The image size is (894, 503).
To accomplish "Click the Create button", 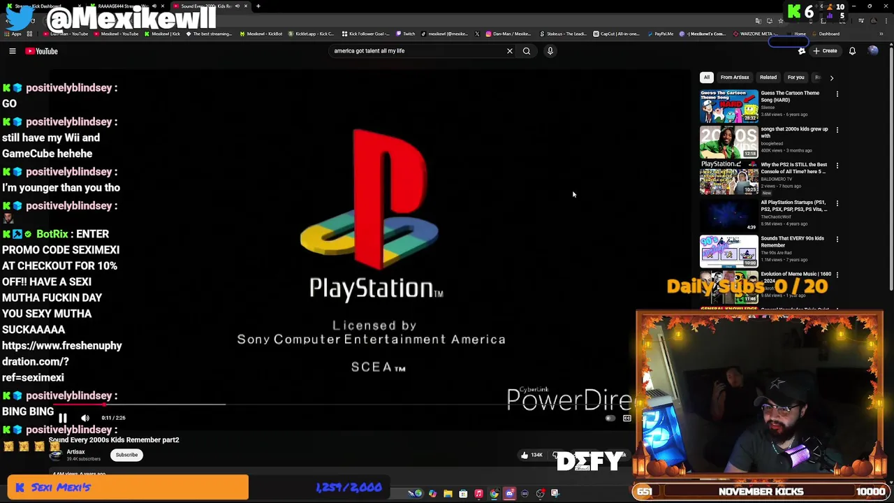I will point(825,51).
